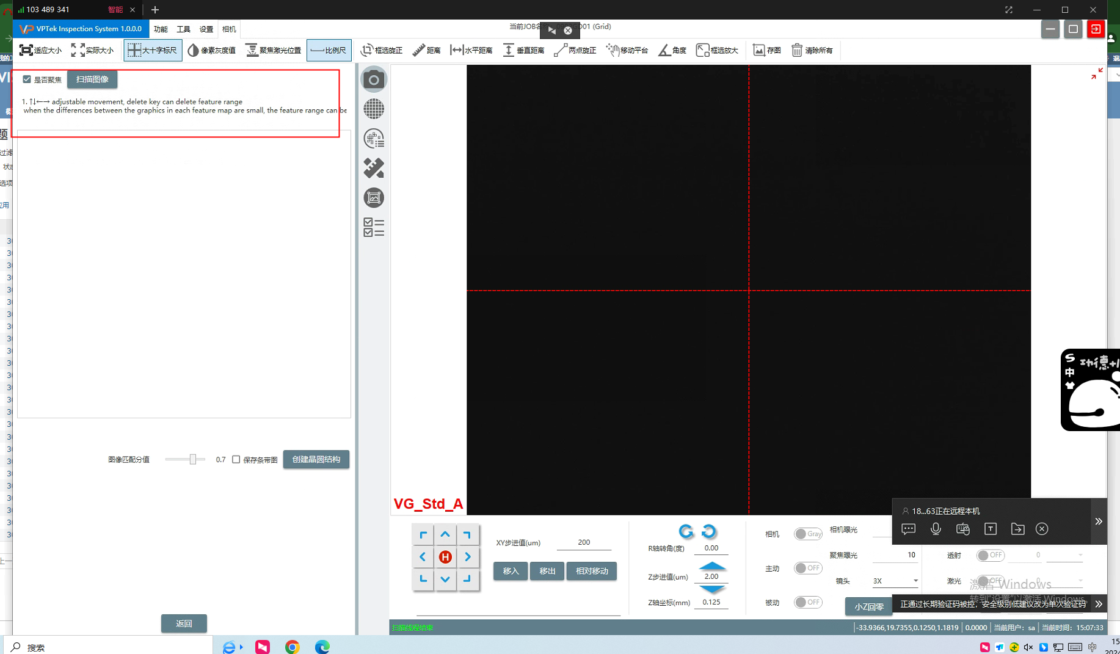Toggle the 被动 OFF switch
This screenshot has height=654, width=1120.
pos(808,602)
